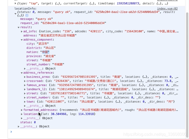
Task: Click the blue info badge icon
Action: pos(27,15)
